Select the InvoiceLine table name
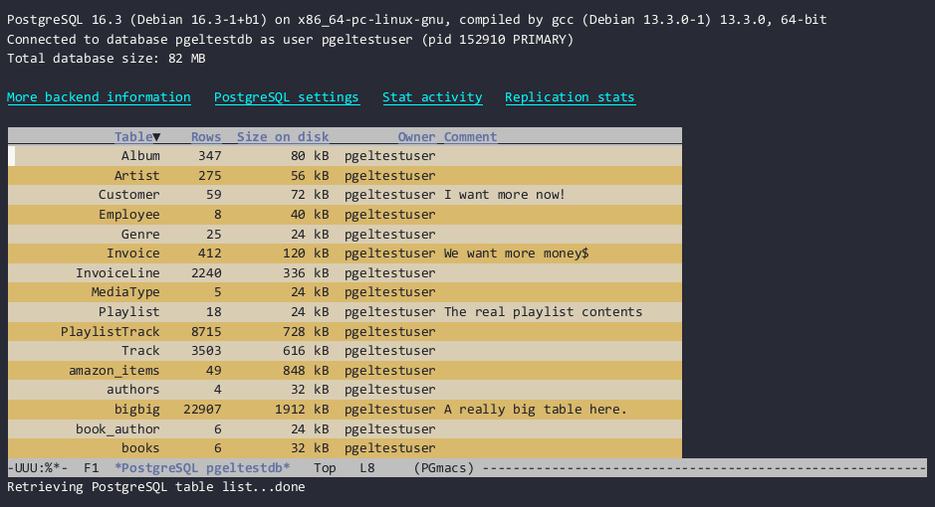 coord(117,273)
